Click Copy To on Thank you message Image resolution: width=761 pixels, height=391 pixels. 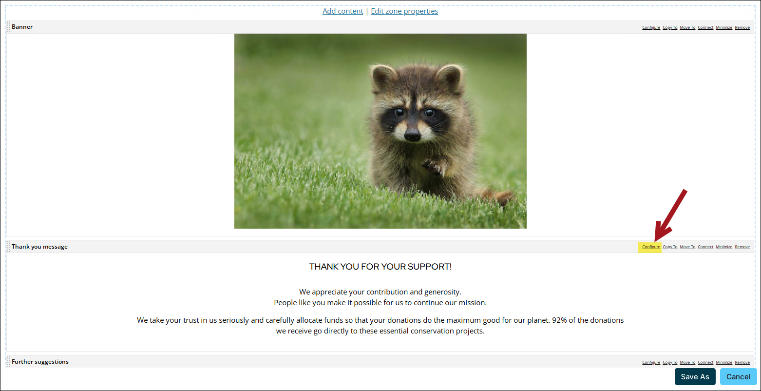[670, 247]
